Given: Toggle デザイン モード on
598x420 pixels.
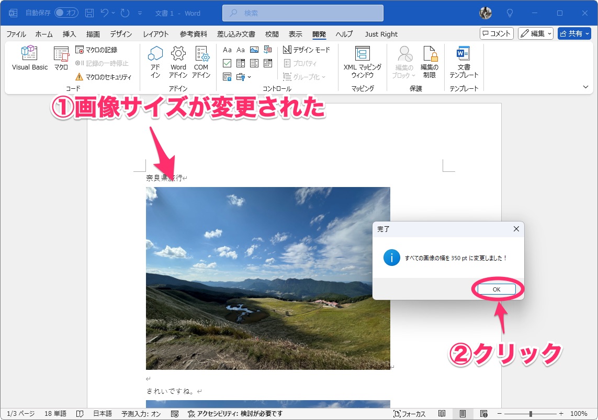Looking at the screenshot, I should click(x=306, y=50).
